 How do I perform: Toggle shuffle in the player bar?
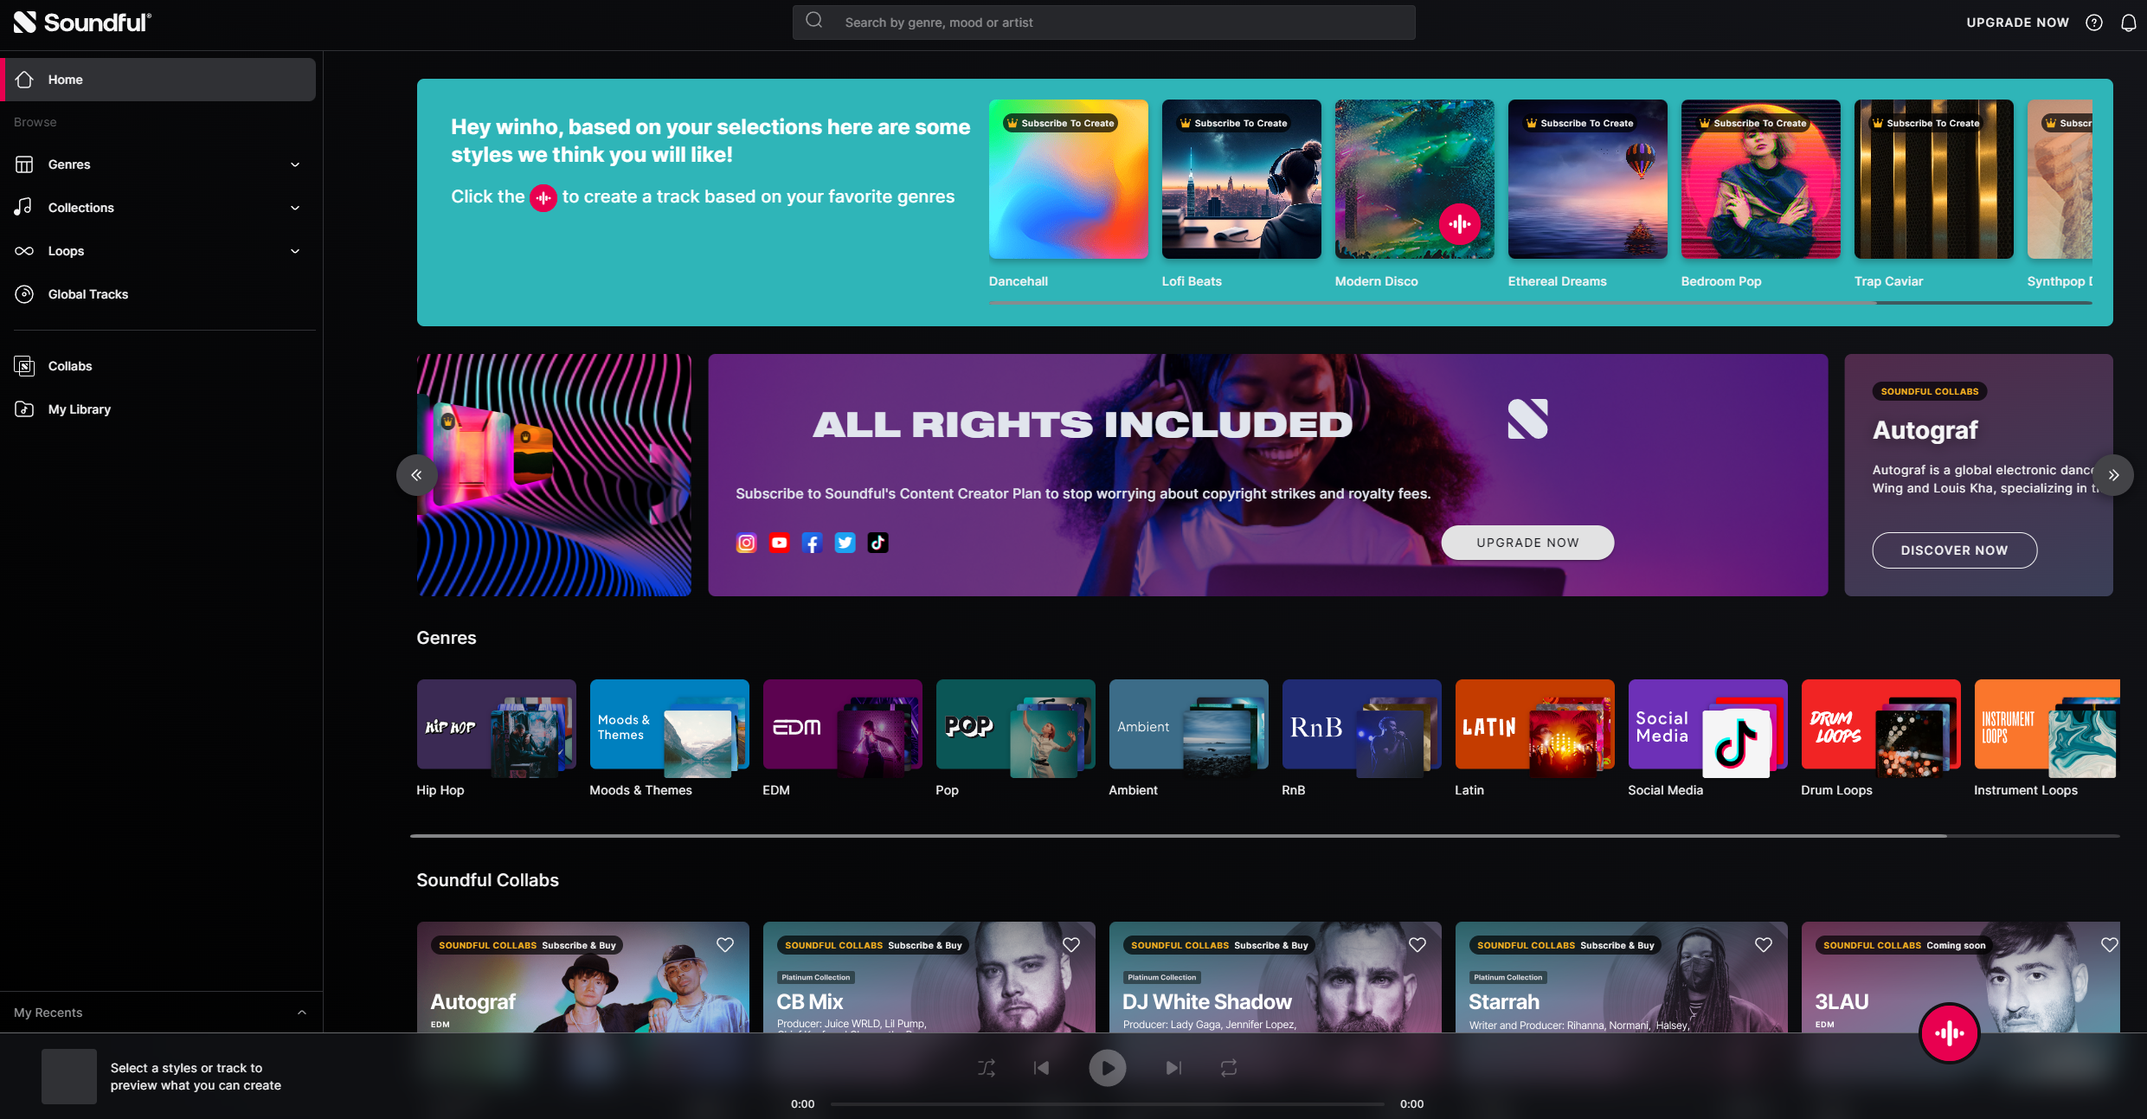tap(987, 1068)
